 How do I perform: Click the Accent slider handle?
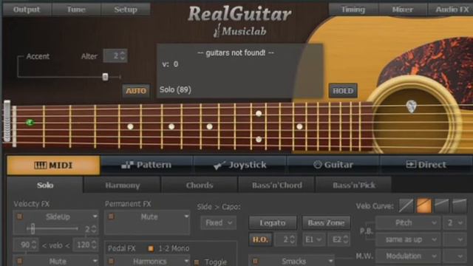point(105,77)
